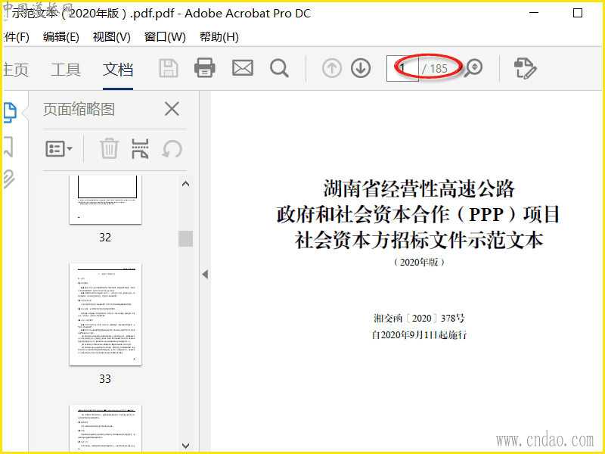The width and height of the screenshot is (605, 454).
Task: Click document title '湖南省经营性高速公路'
Action: click(x=419, y=188)
